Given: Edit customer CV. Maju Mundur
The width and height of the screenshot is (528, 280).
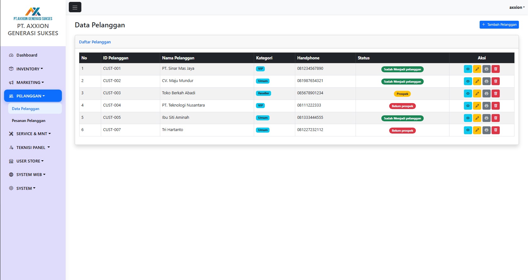Looking at the screenshot, I should [477, 81].
